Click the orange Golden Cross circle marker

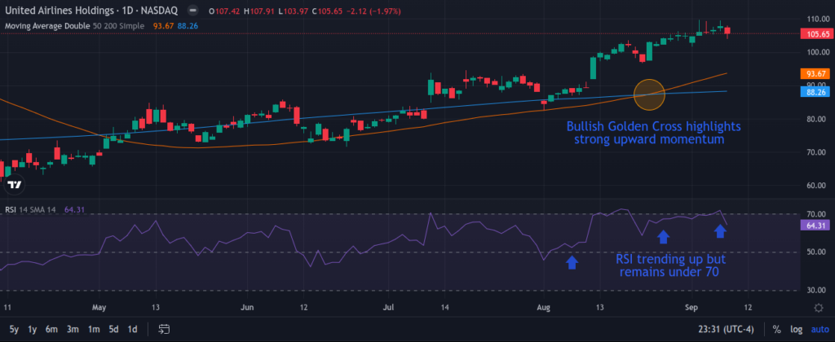click(649, 94)
